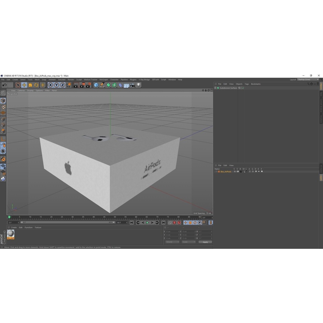Screen dimensions: 323x323
Task: Expand the Subdivision Surface object tree
Action: (x=215, y=88)
